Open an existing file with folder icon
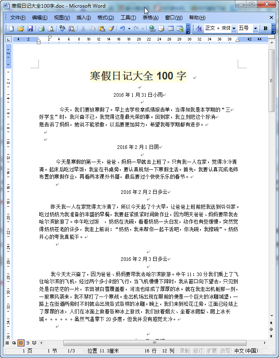Viewport: 279px width, 358px height. point(21,28)
